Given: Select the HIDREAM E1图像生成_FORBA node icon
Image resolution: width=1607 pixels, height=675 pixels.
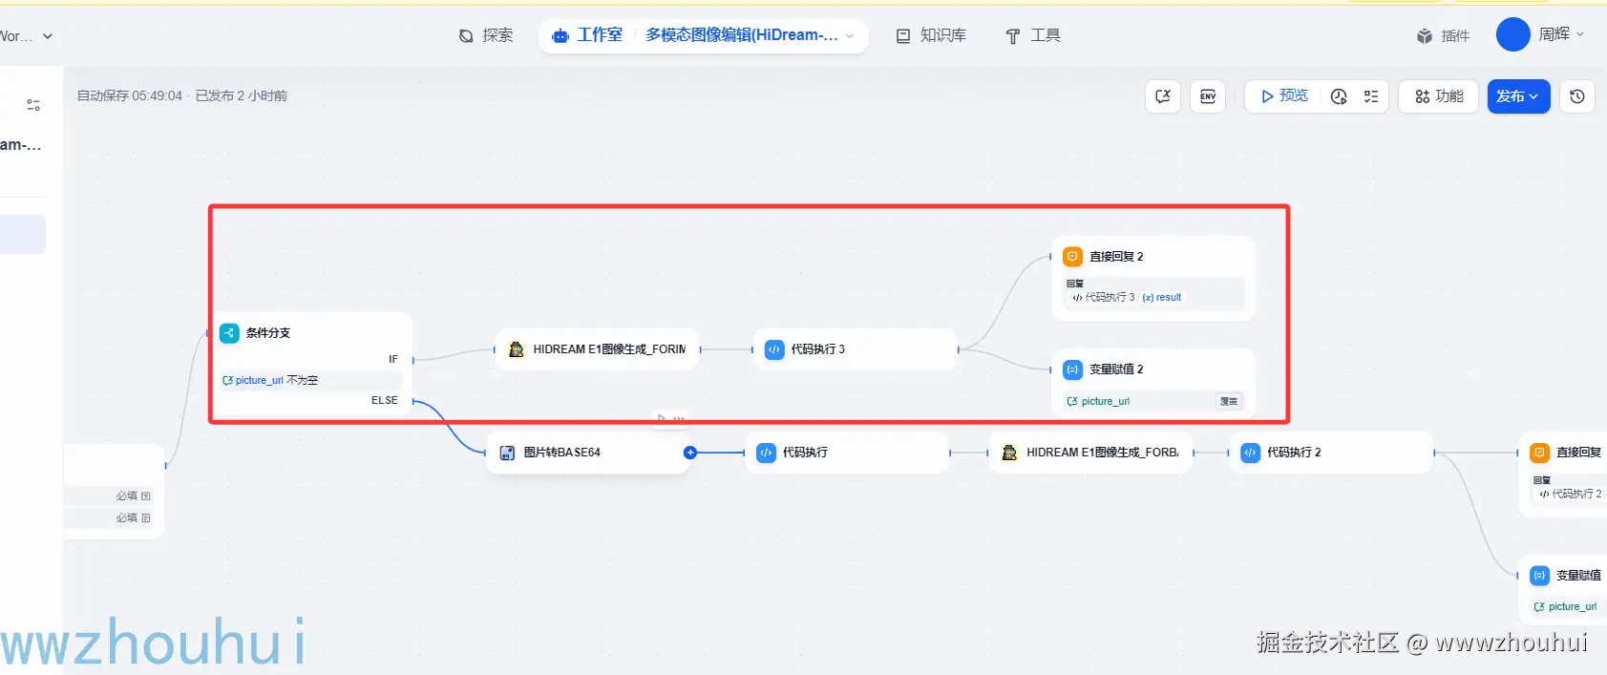Looking at the screenshot, I should click(x=1009, y=453).
